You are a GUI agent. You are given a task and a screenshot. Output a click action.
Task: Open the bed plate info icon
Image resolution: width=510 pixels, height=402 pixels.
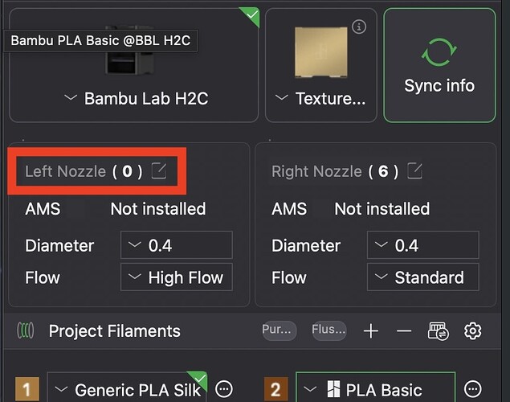(x=359, y=27)
